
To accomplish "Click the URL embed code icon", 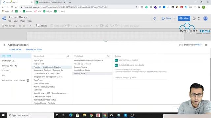I will pos(97,26).
